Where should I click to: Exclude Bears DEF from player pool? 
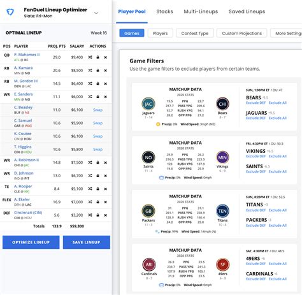coord(255,103)
